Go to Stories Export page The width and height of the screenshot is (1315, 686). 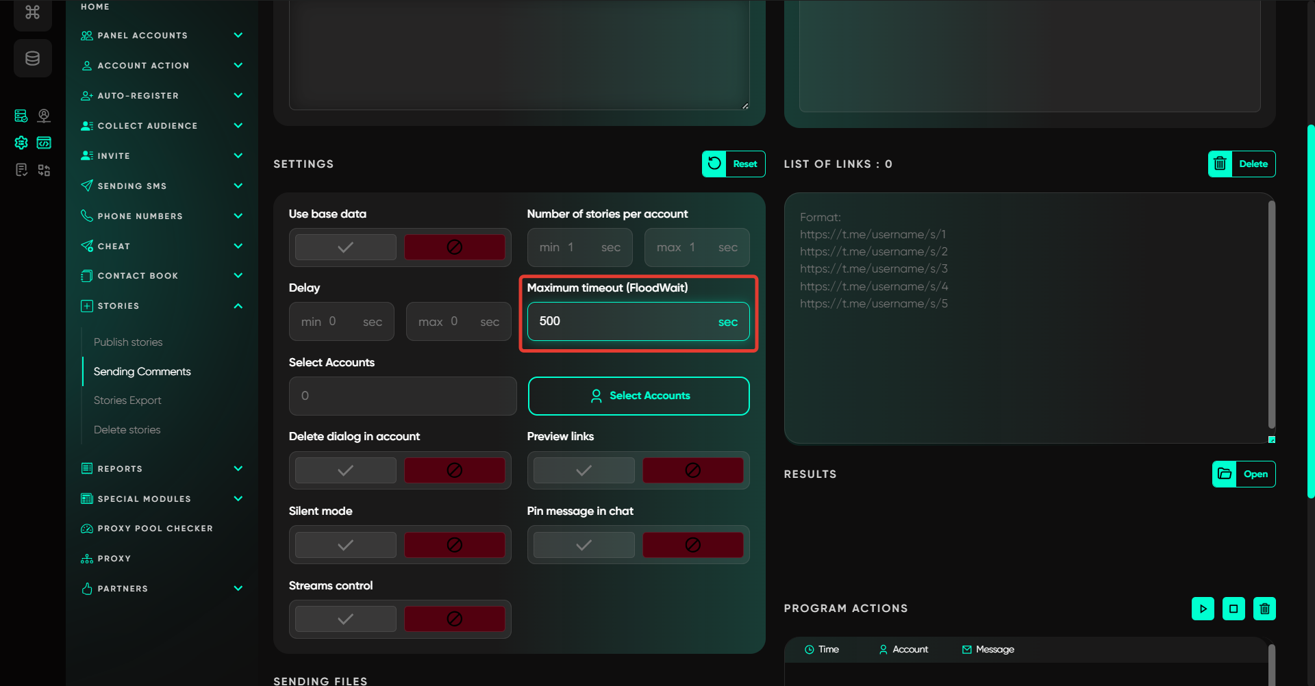[x=127, y=401]
